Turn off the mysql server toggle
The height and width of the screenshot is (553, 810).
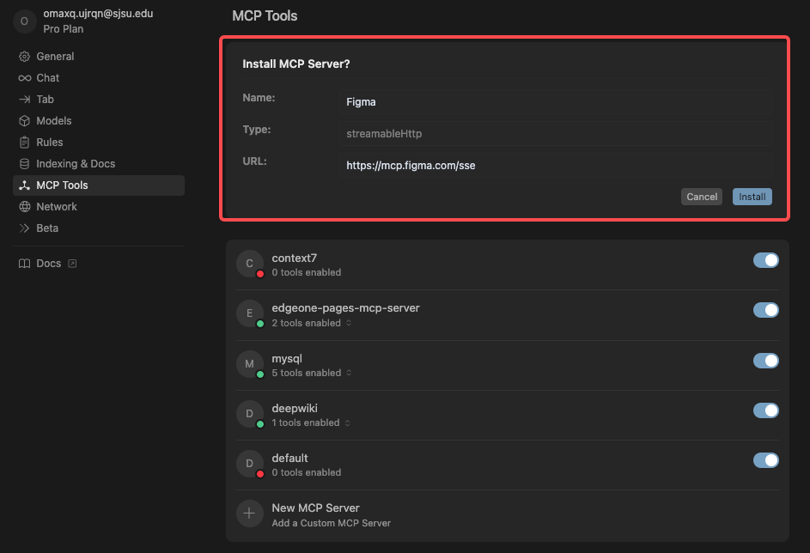point(765,361)
